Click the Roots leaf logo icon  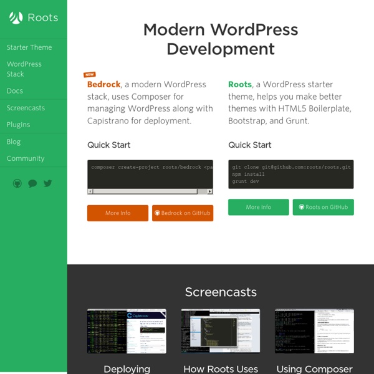coord(16,18)
